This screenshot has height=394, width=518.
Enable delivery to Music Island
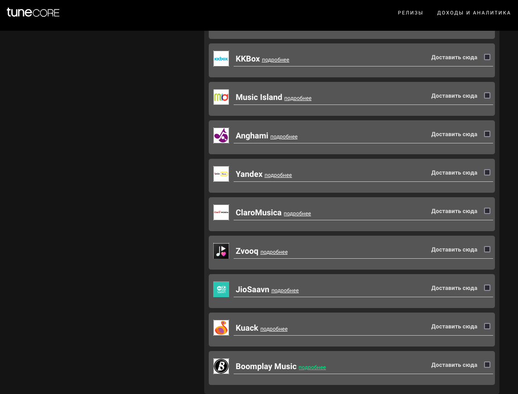click(487, 95)
